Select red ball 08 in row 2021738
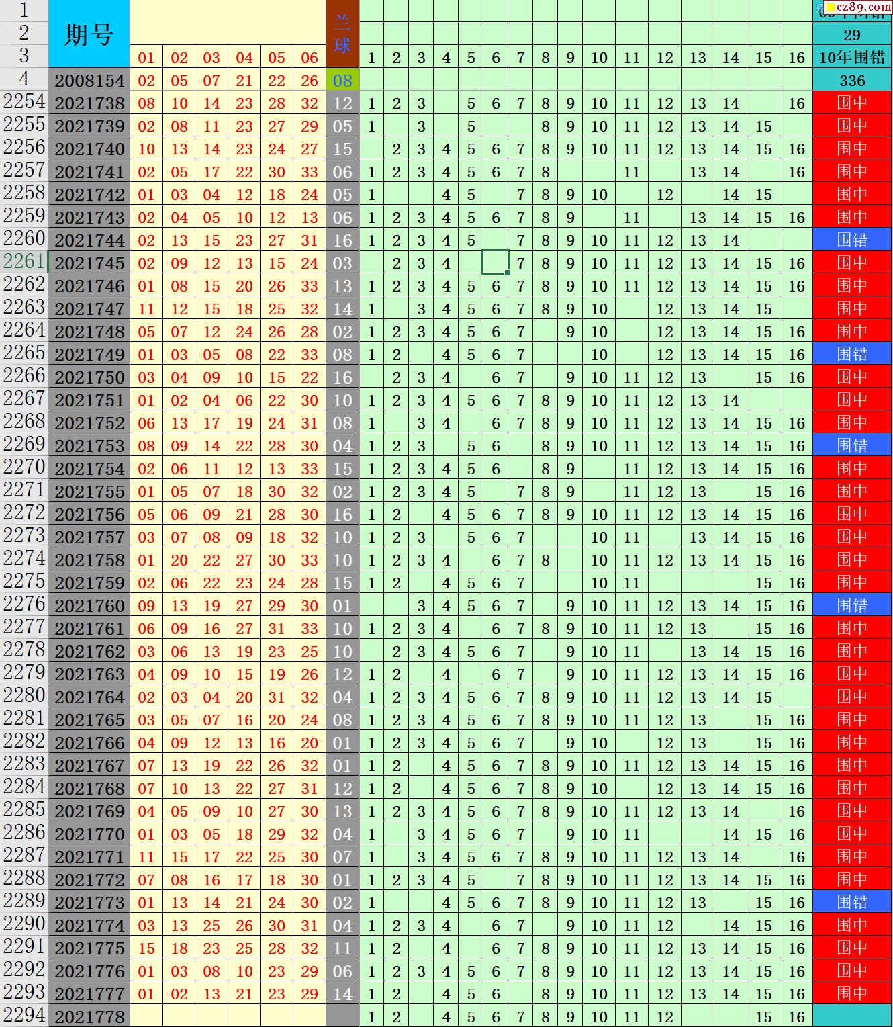This screenshot has width=893, height=1027. click(146, 103)
